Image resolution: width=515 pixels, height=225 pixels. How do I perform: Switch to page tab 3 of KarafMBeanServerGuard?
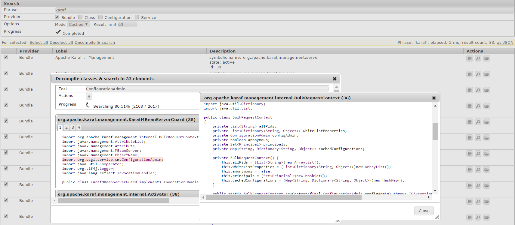pos(73,127)
